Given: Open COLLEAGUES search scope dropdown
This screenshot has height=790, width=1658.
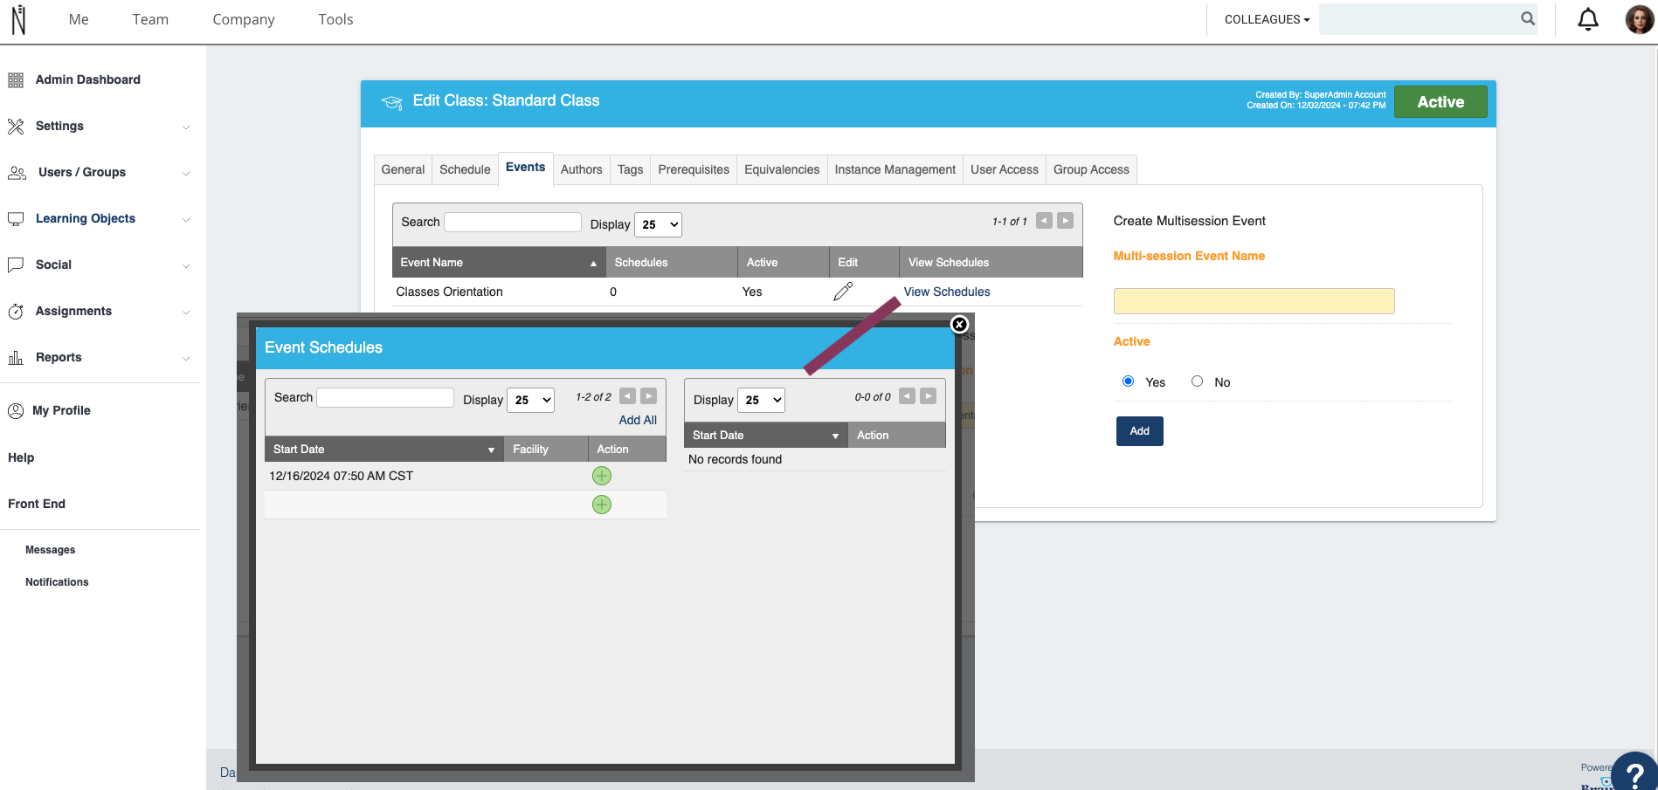Looking at the screenshot, I should click(x=1267, y=19).
